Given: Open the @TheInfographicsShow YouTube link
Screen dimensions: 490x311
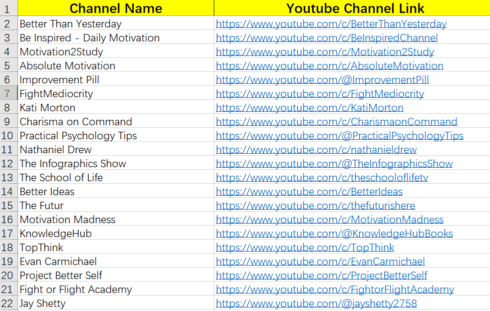Looking at the screenshot, I should click(334, 164).
